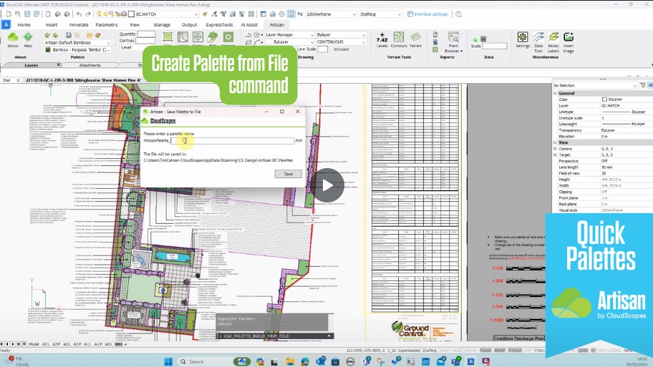The height and width of the screenshot is (367, 653).
Task: Click the Save button in palette dialog
Action: pos(288,174)
